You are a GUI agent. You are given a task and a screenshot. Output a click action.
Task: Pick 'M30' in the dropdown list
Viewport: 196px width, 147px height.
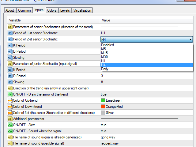coord(147,57)
